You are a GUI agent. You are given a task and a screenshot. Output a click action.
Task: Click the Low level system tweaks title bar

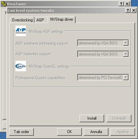pyautogui.click(x=66, y=11)
